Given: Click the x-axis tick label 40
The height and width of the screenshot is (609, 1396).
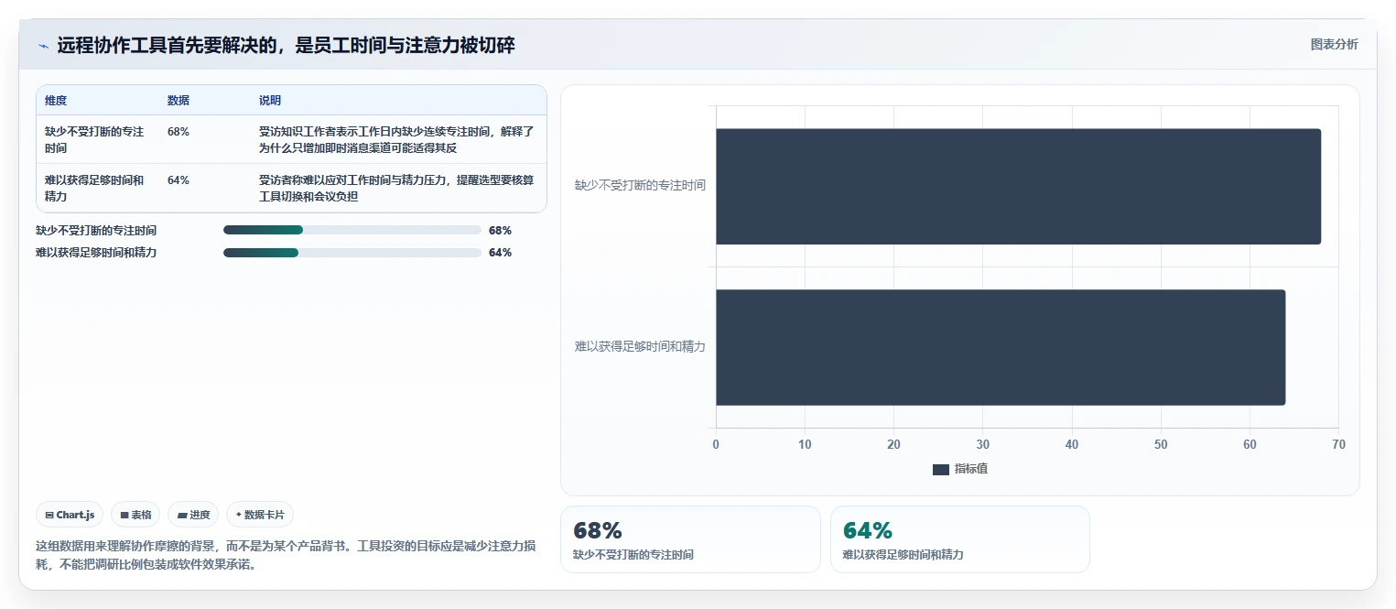Looking at the screenshot, I should coord(1072,444).
